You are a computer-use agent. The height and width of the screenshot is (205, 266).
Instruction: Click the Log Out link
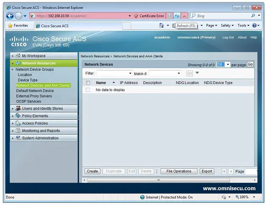[x=228, y=37]
